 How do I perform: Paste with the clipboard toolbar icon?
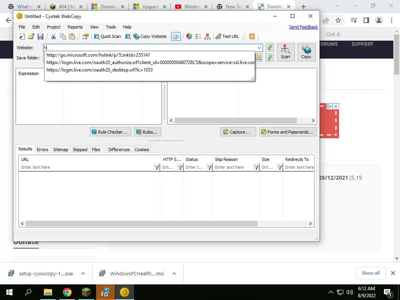(72, 36)
